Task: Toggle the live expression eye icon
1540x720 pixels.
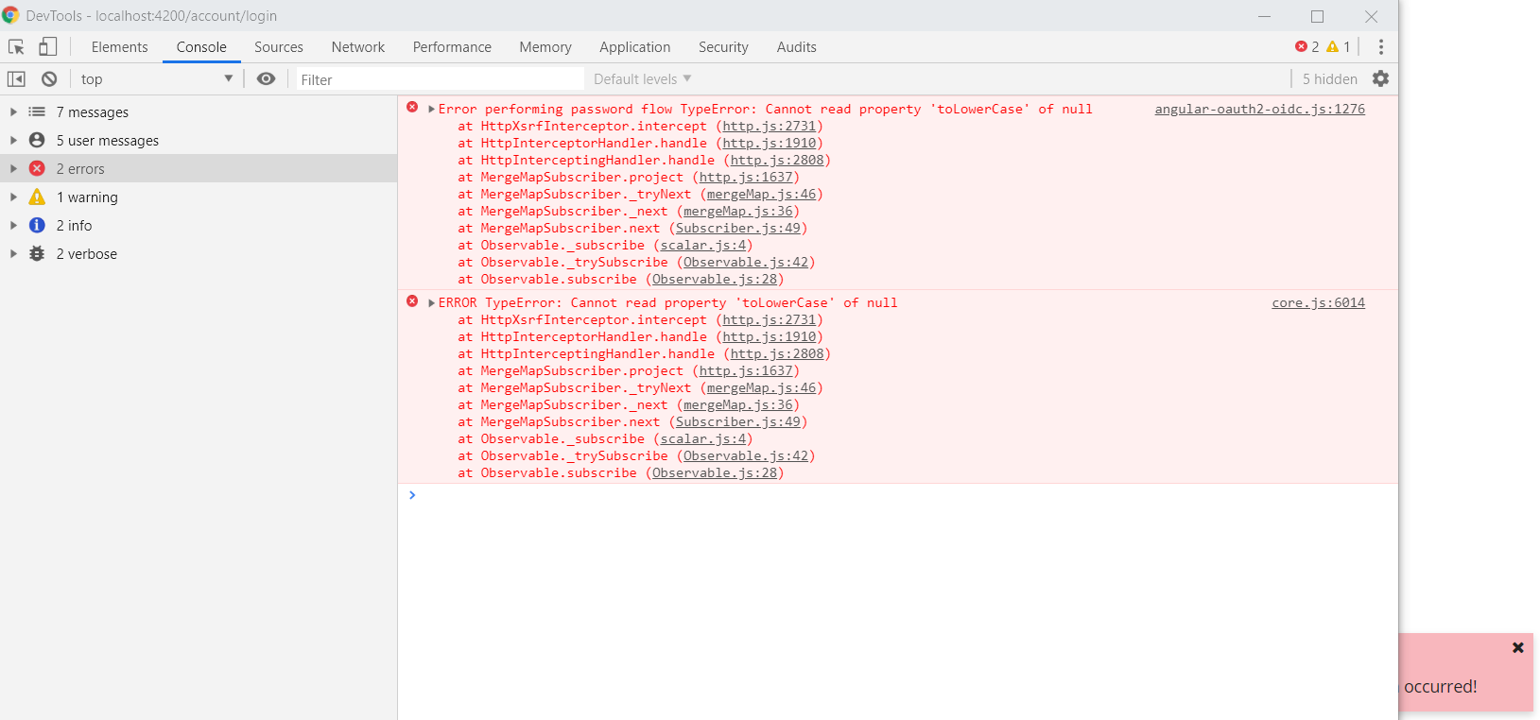Action: tap(267, 79)
